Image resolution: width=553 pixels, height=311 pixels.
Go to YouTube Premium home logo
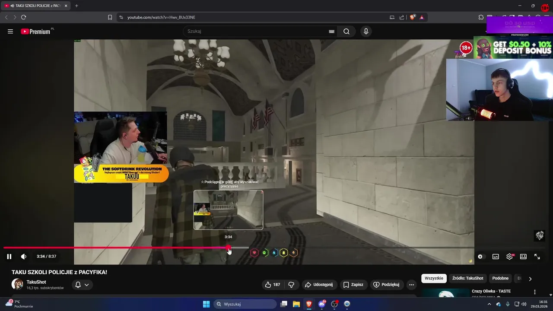(35, 32)
